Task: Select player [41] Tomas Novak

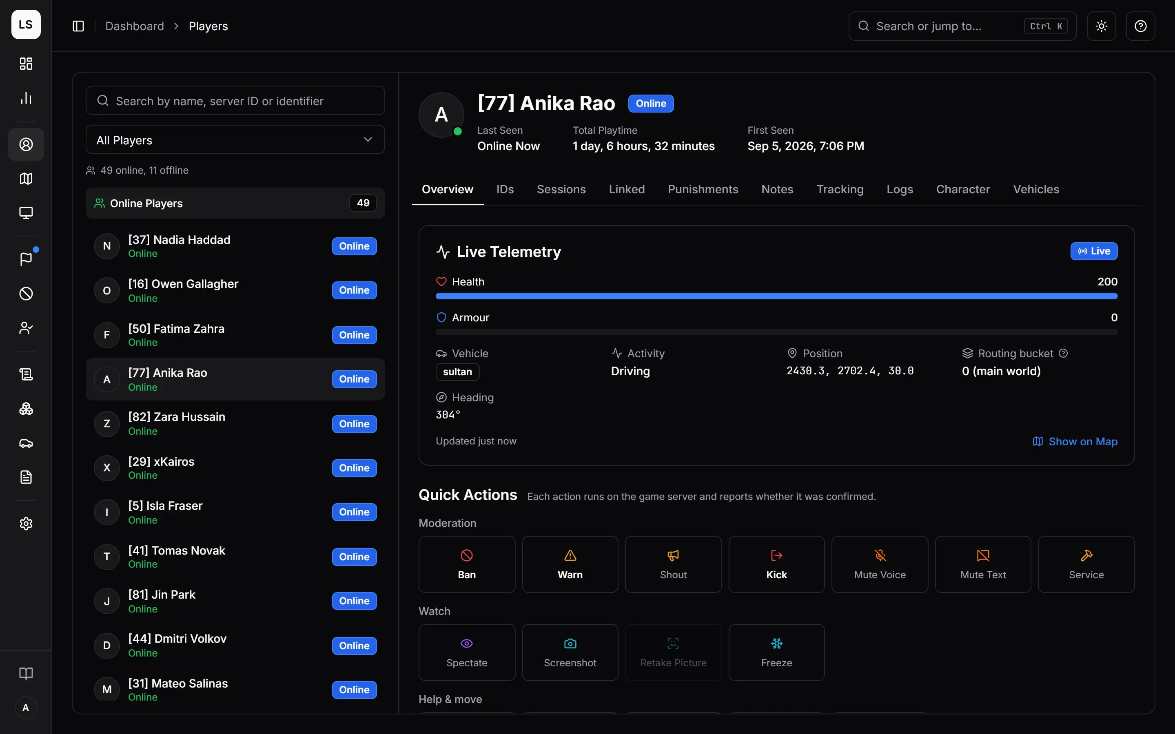Action: pyautogui.click(x=235, y=557)
